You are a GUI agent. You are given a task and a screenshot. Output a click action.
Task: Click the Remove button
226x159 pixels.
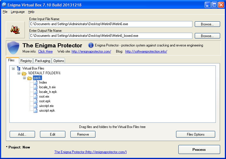pyautogui.click(x=83, y=134)
